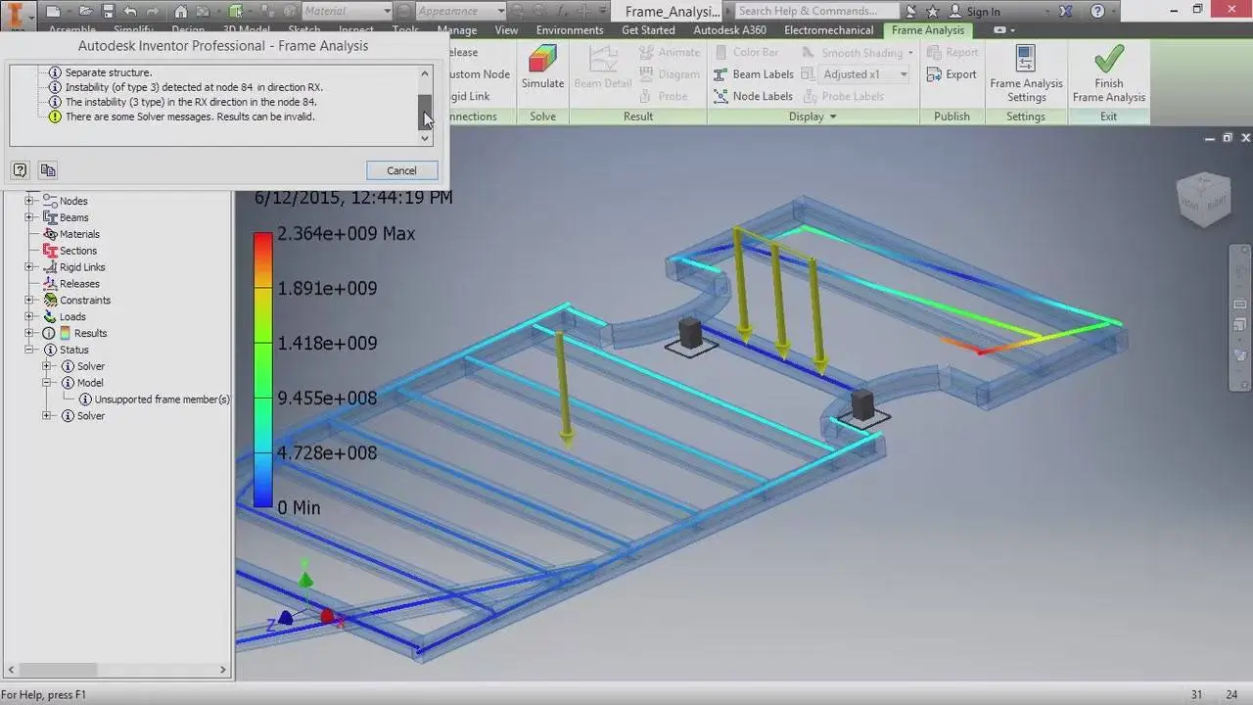Click the Open folder icon
Image resolution: width=1253 pixels, height=705 pixels.
87,11
